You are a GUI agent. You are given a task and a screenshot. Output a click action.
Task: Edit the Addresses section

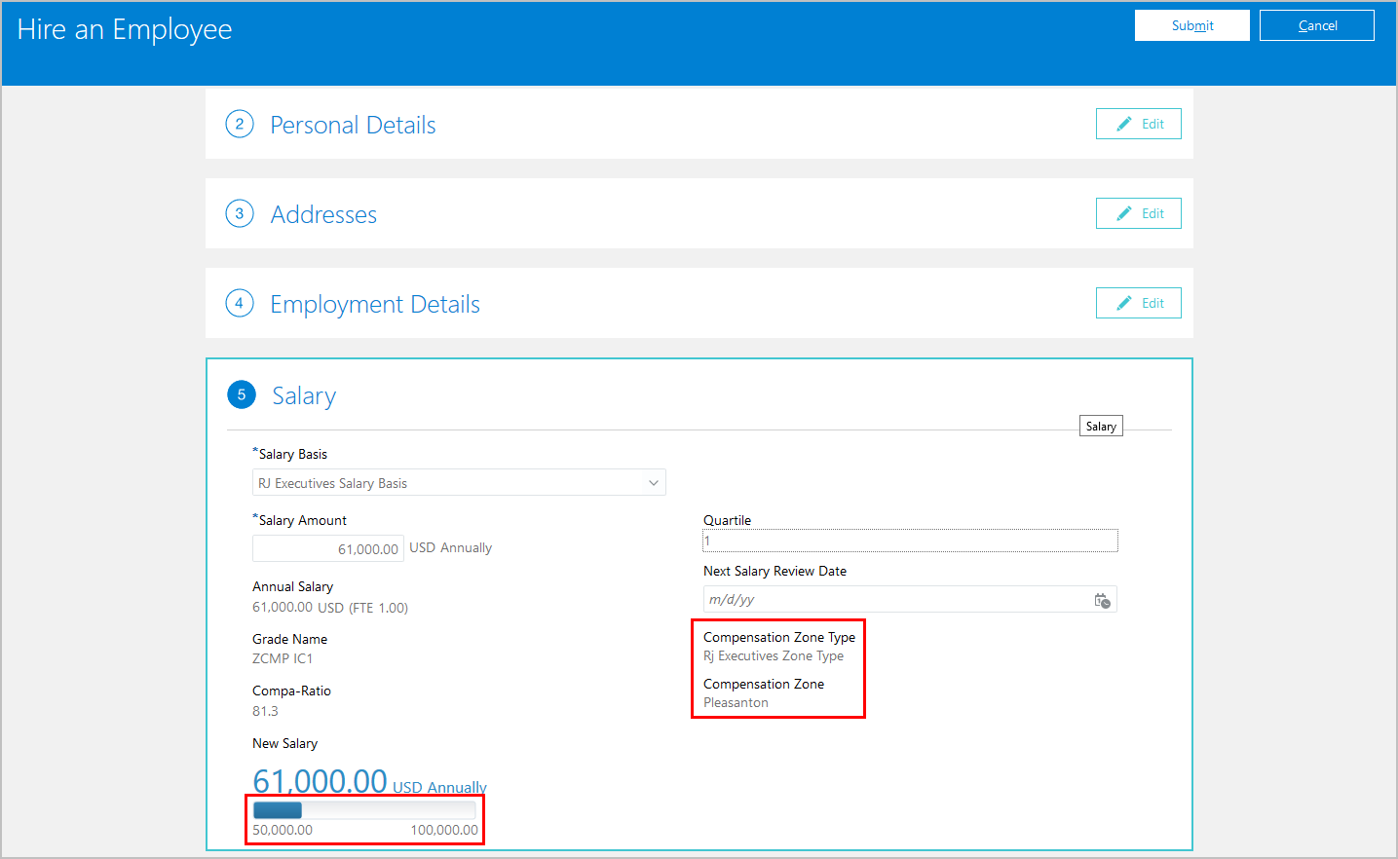1138,213
